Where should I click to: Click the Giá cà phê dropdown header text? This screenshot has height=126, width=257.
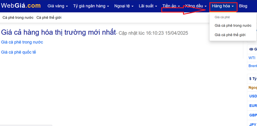pyautogui.click(x=222, y=17)
